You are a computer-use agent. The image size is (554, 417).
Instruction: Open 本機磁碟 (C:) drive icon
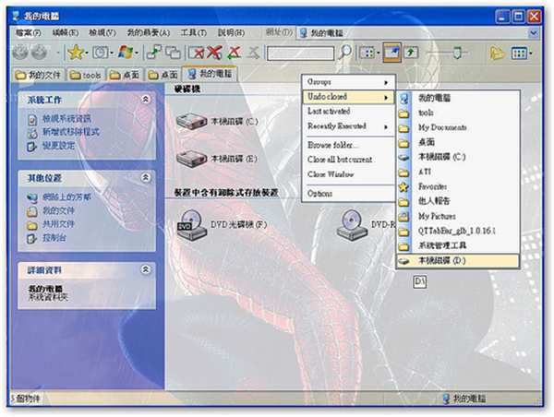coord(190,120)
